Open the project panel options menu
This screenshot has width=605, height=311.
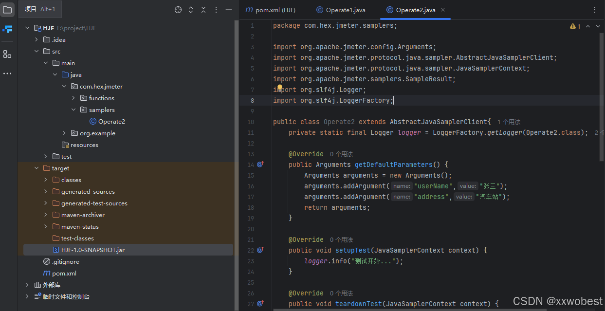(216, 10)
